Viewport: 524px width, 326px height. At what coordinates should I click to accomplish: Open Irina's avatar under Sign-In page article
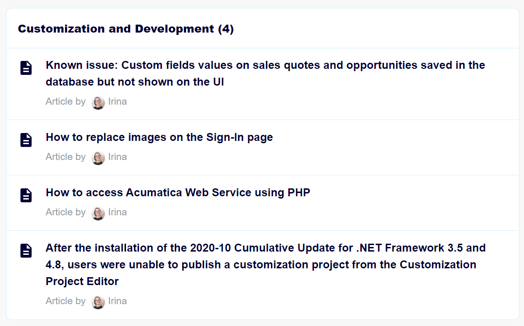[x=98, y=158]
